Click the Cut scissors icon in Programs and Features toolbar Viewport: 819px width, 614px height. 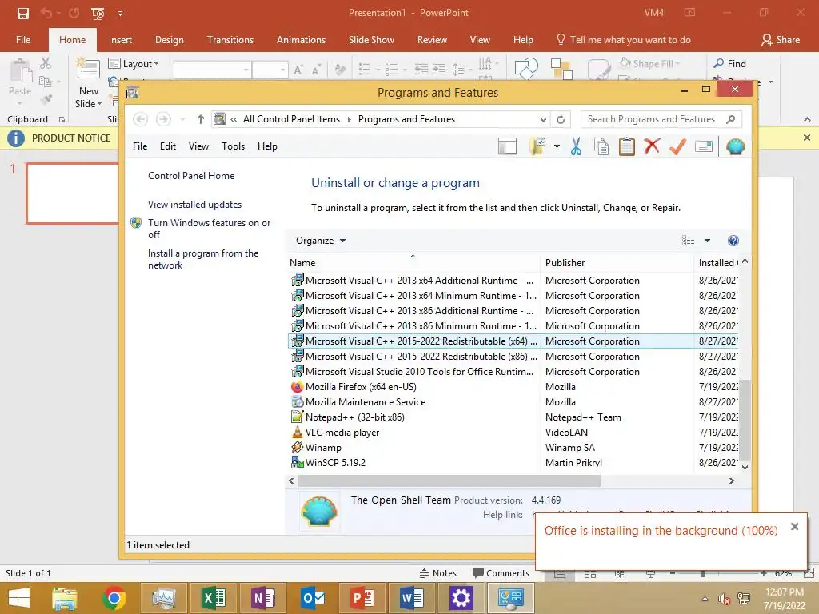point(576,147)
